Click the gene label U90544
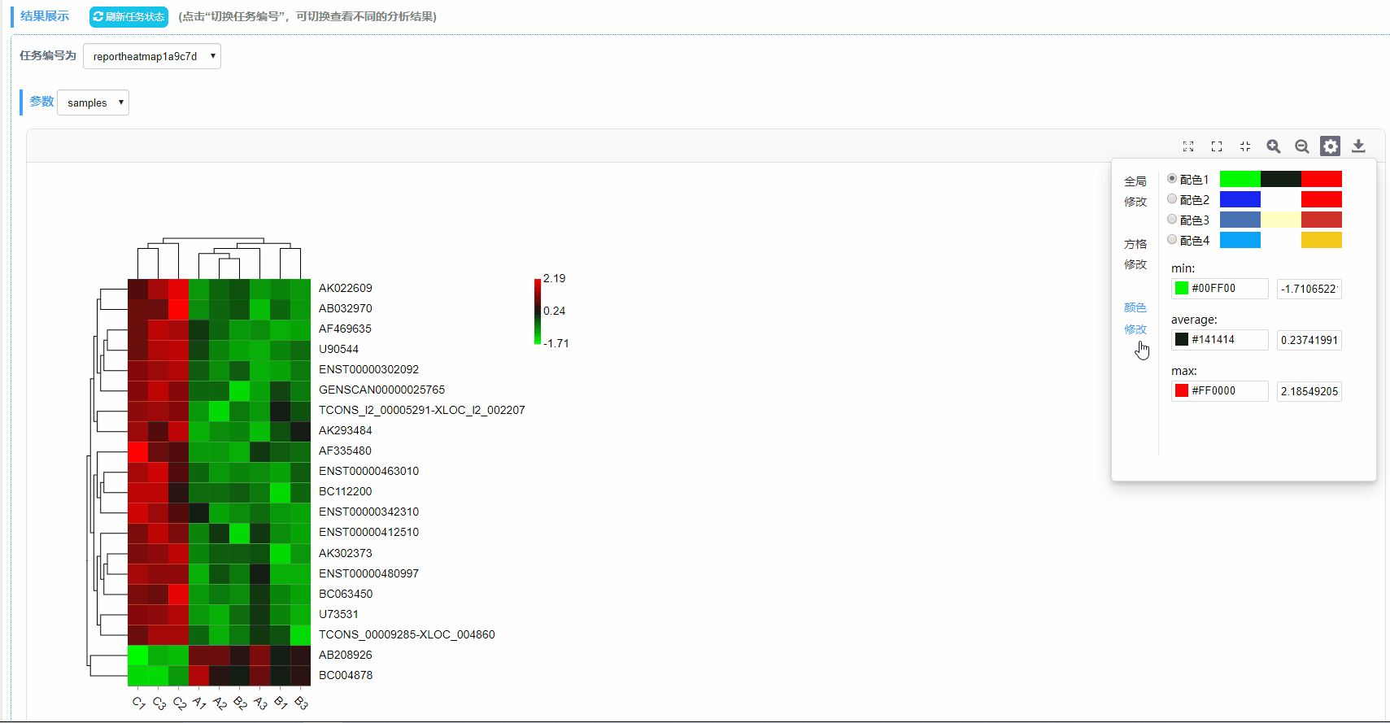 coord(338,349)
